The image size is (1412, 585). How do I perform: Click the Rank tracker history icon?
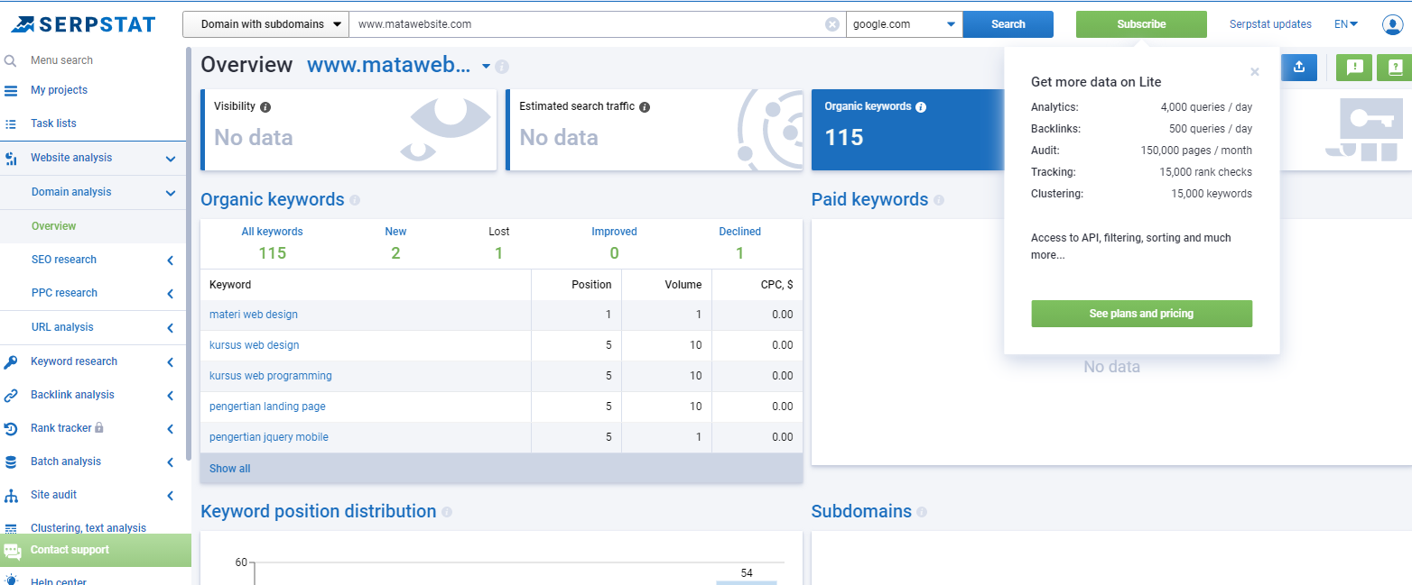(x=11, y=428)
